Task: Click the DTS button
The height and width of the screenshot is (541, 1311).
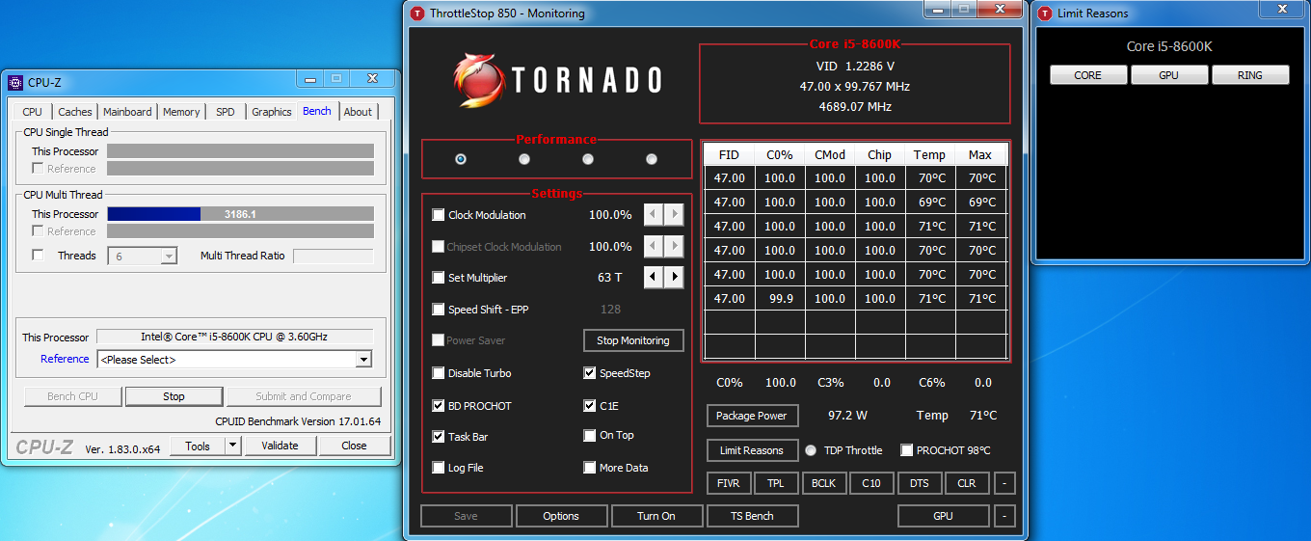Action: pos(920,483)
